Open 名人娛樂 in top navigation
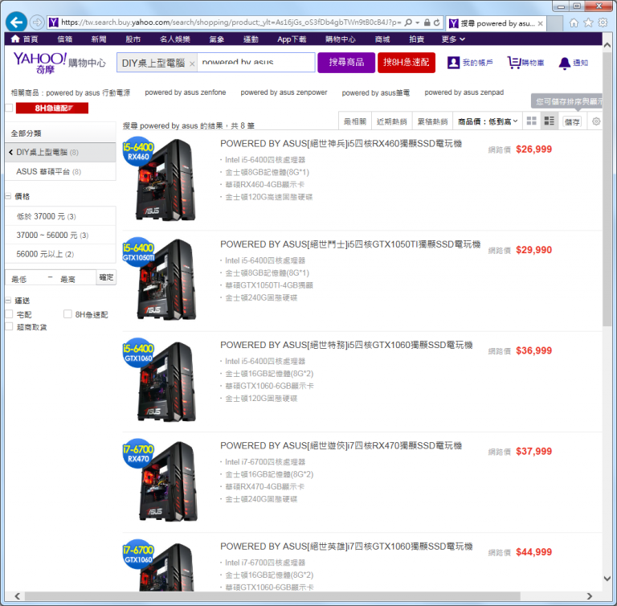 click(175, 39)
